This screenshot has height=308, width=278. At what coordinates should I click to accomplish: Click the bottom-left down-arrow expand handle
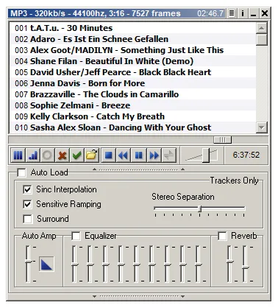[94, 297]
